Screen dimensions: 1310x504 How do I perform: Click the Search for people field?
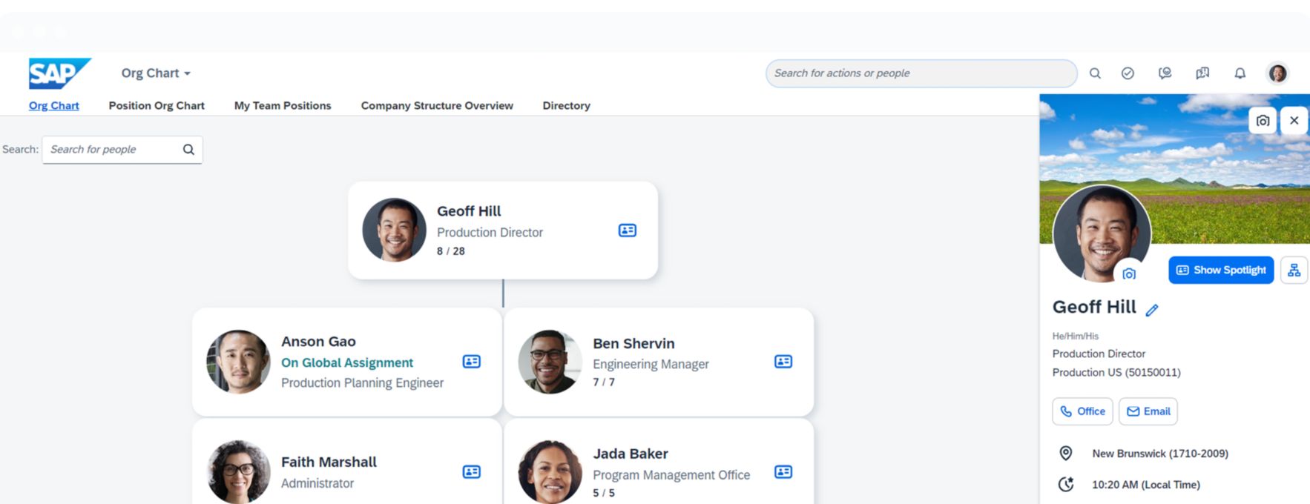pos(113,150)
